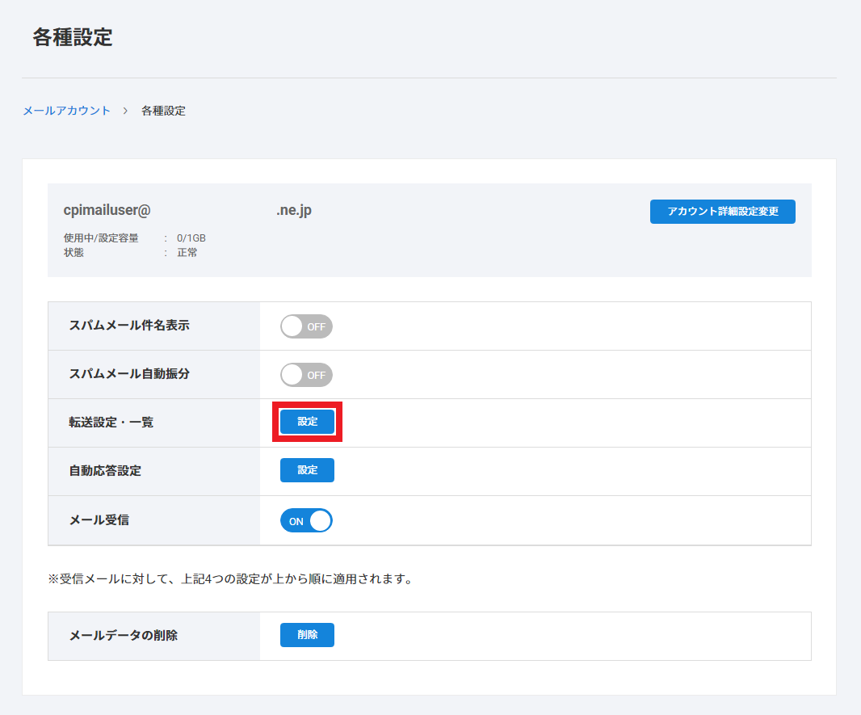Screen dimensions: 861x715
Task: Click the 転送設定・一覧 row label
Action: coord(111,423)
